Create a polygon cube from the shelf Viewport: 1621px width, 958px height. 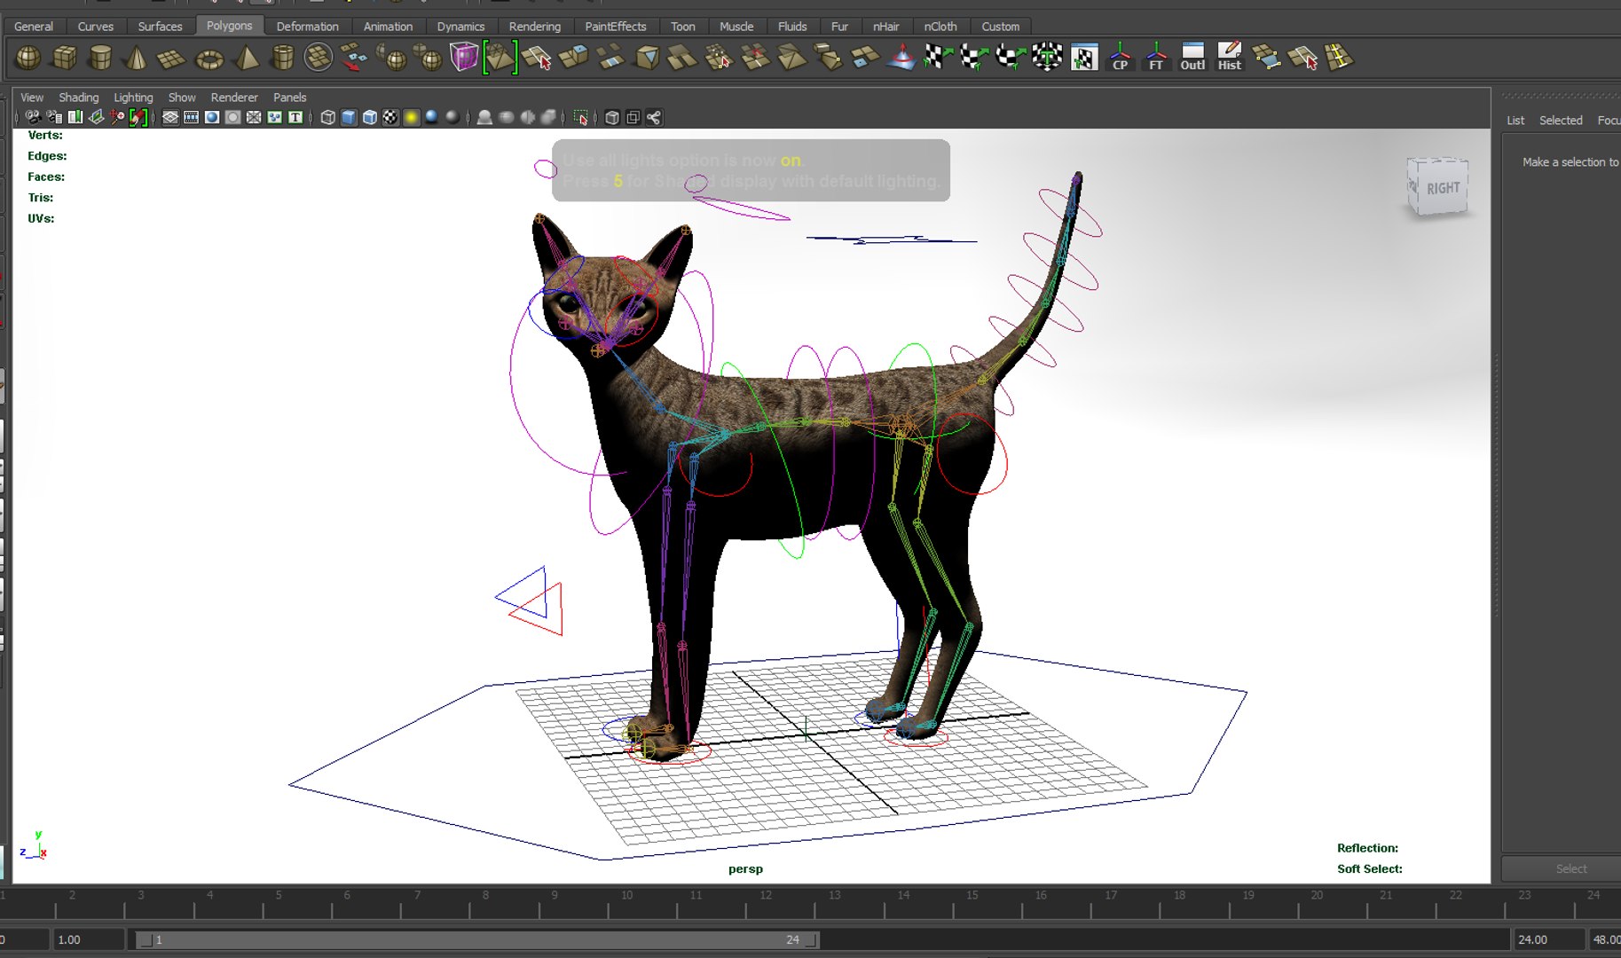click(x=65, y=59)
